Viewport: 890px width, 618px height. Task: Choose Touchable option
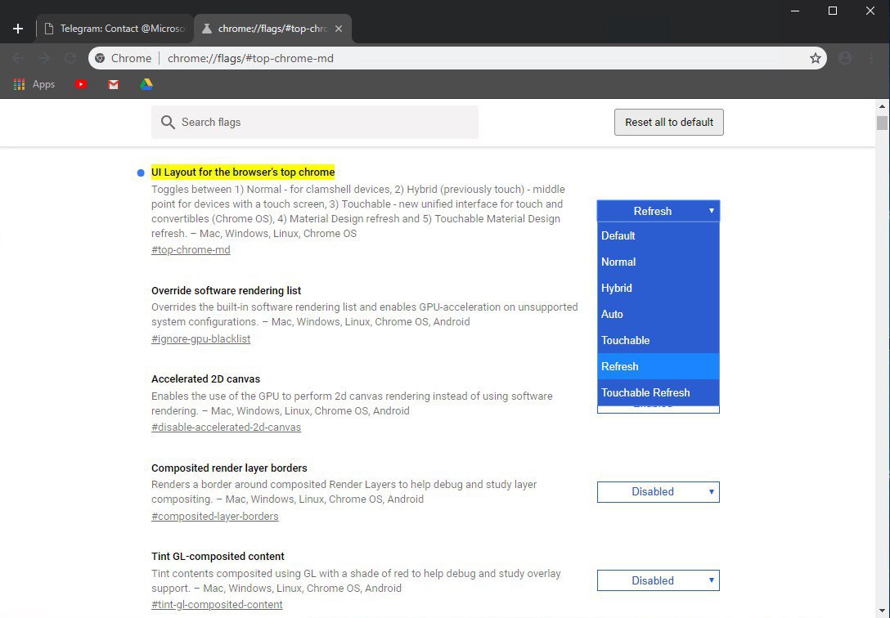(659, 340)
